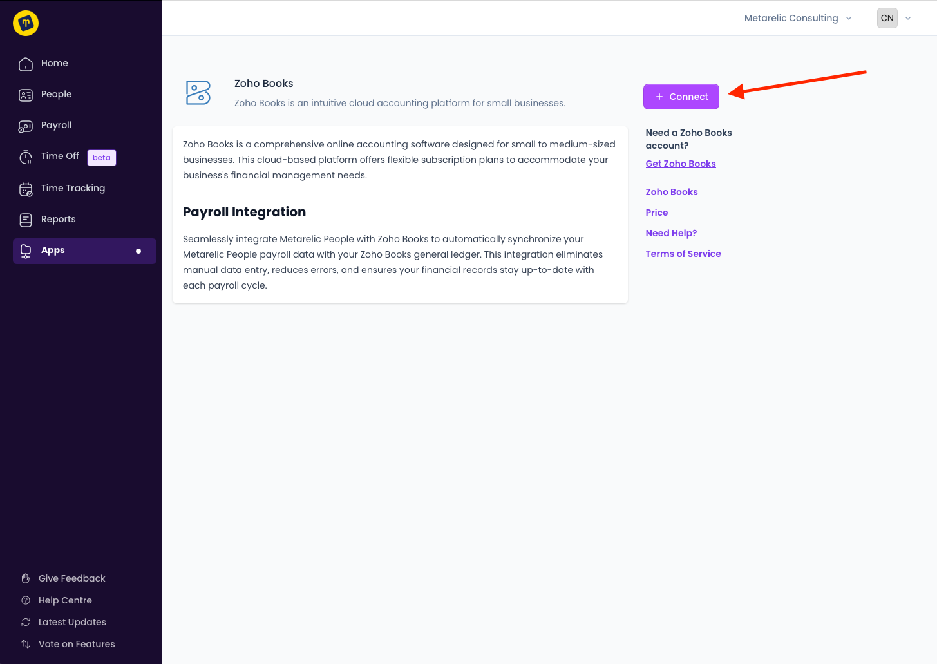
Task: Select the People contact-card icon
Action: click(x=26, y=95)
